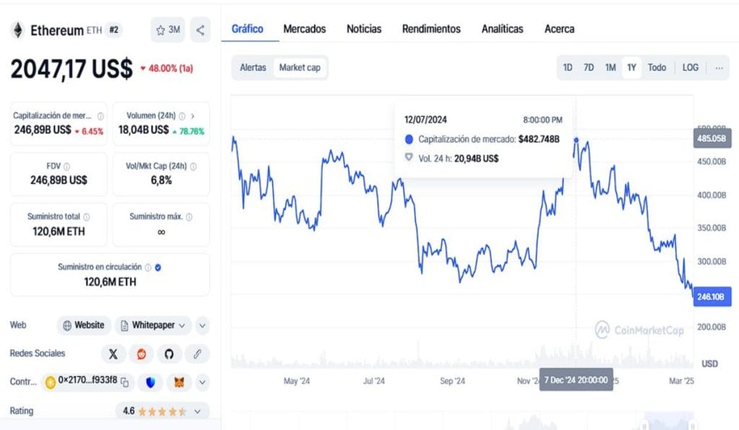Click the MetaMask fox icon
Screen dimensions: 739x430
point(179,382)
